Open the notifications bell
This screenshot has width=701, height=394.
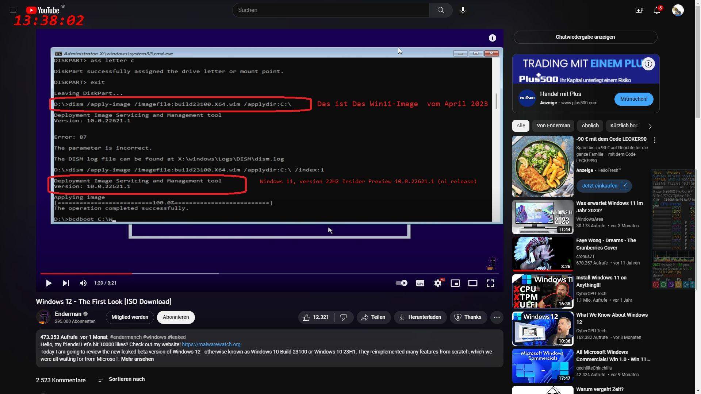[657, 10]
